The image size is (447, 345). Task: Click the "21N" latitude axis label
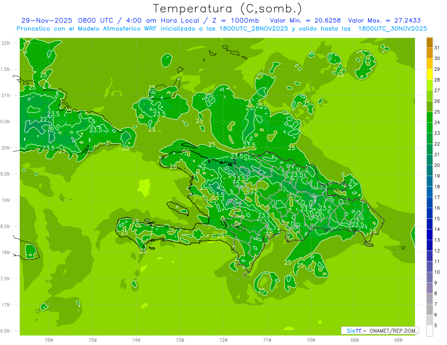tap(6, 95)
